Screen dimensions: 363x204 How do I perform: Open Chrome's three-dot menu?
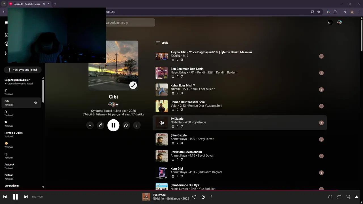click(359, 12)
